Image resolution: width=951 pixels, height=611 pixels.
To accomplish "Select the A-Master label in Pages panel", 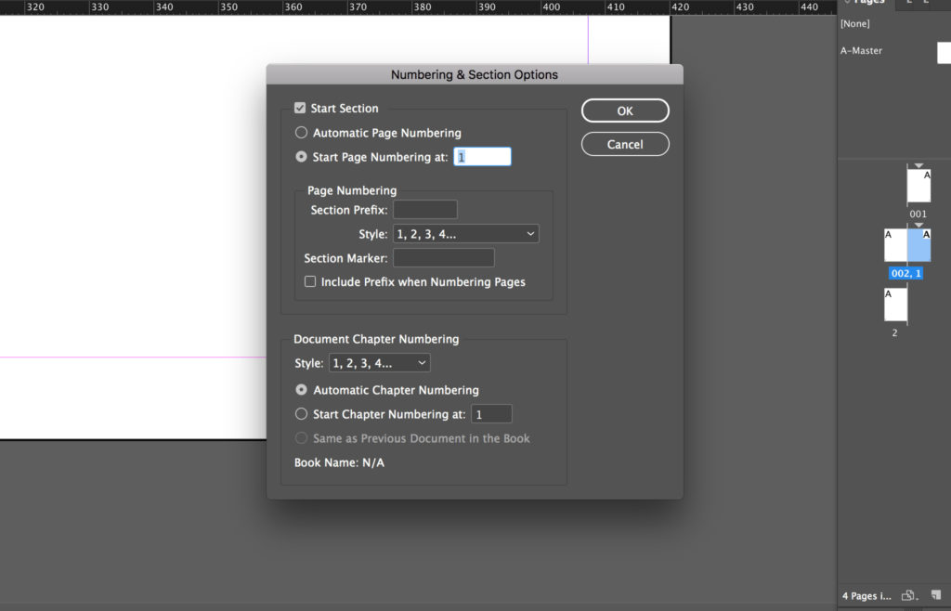I will pyautogui.click(x=861, y=51).
